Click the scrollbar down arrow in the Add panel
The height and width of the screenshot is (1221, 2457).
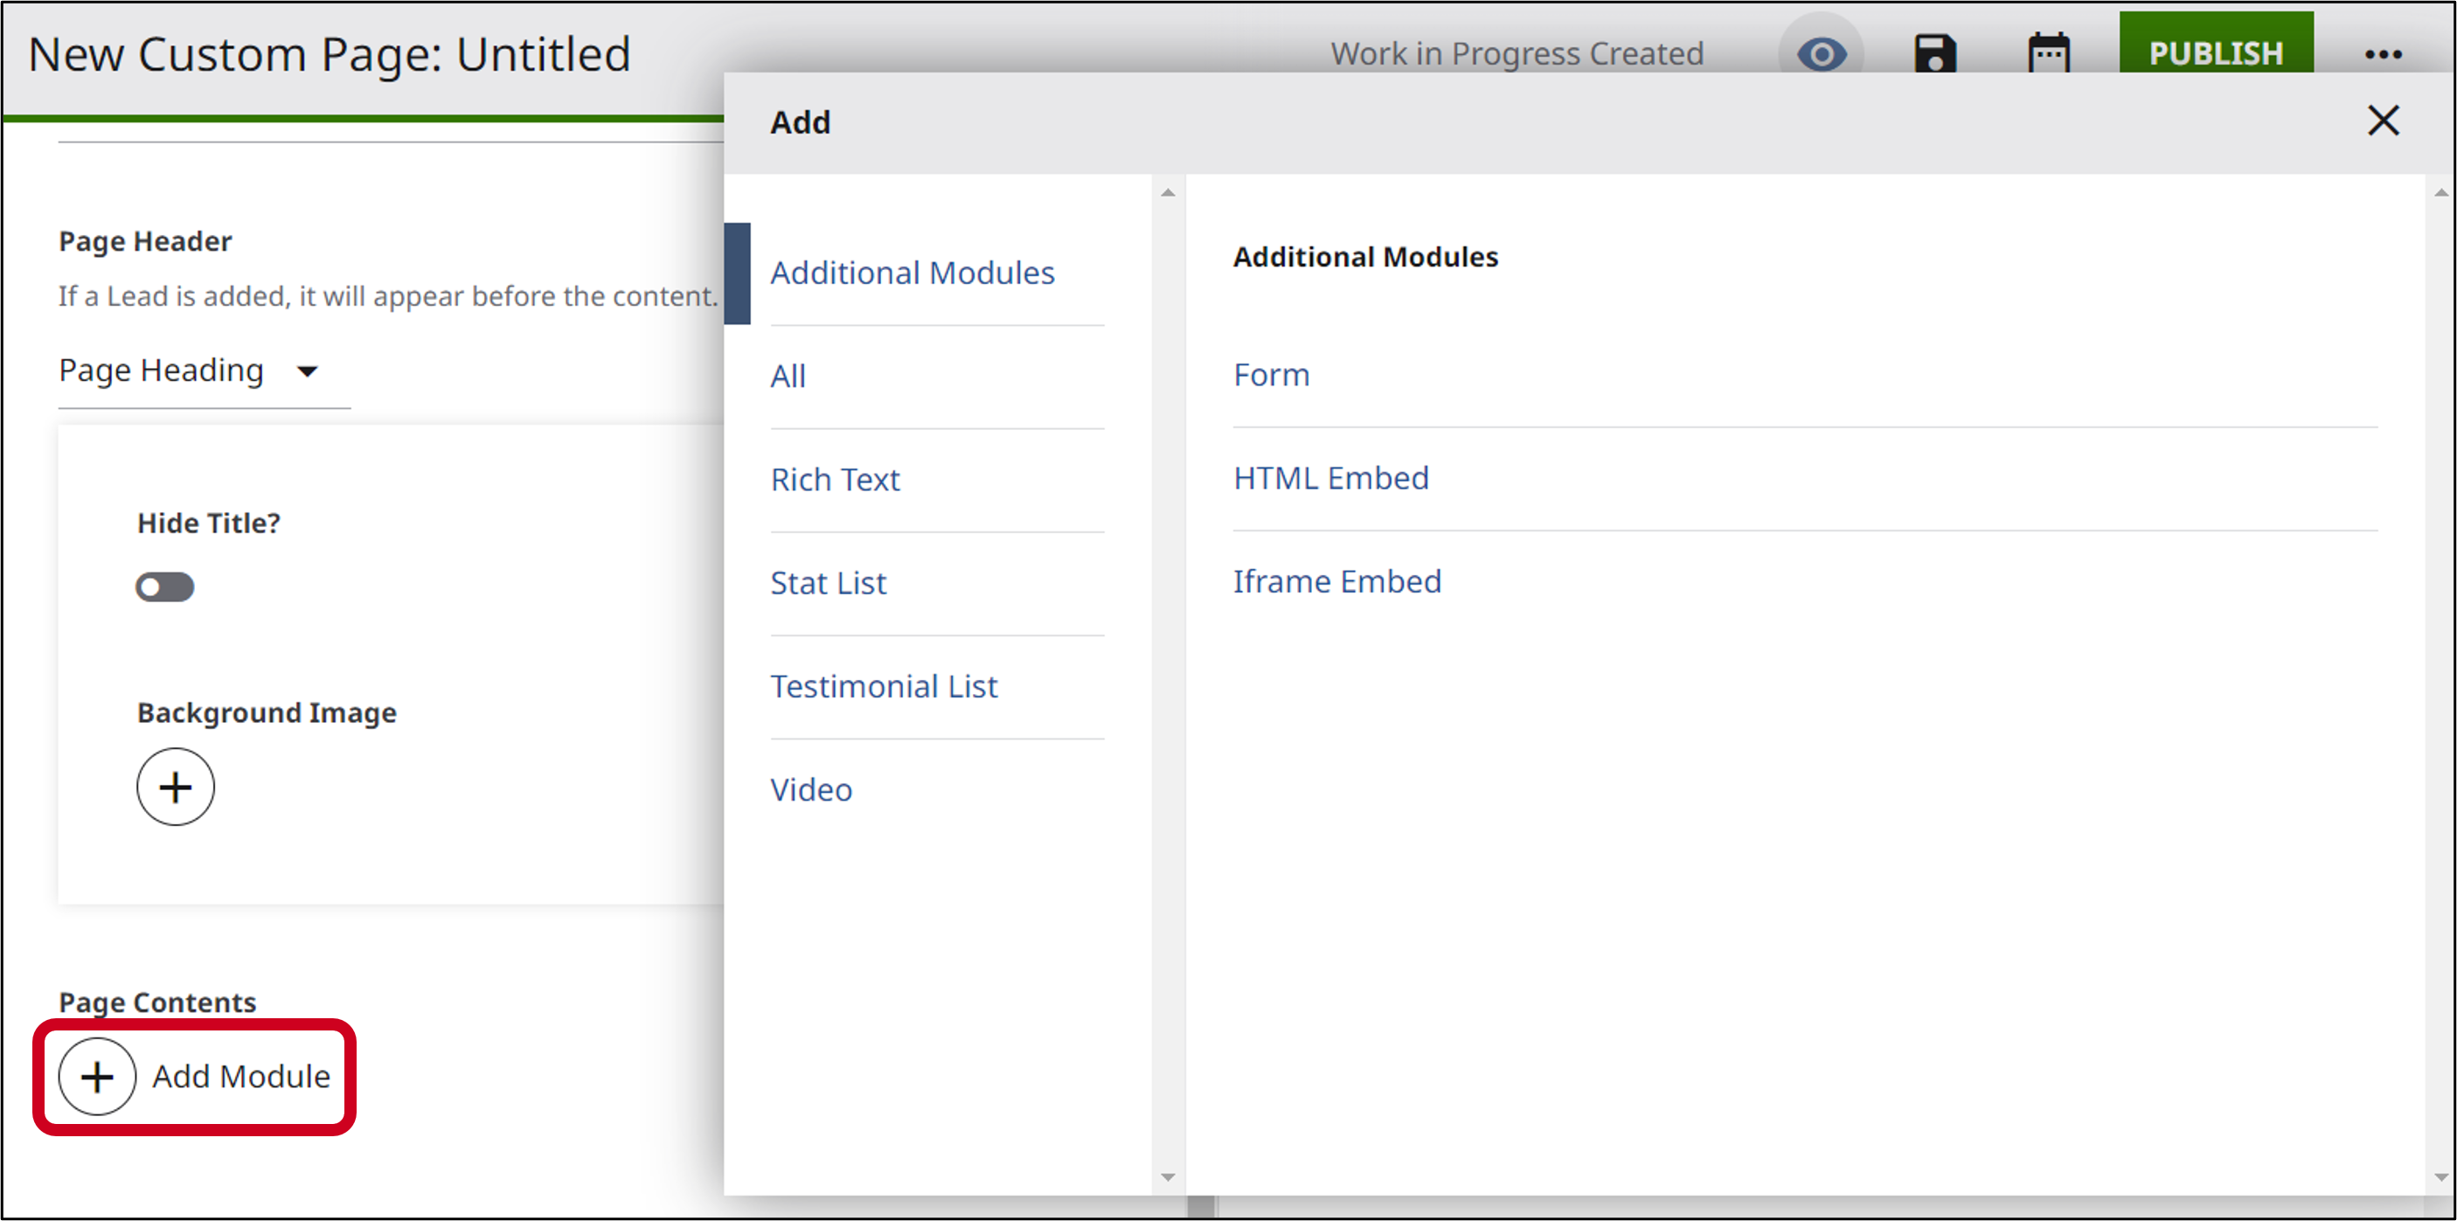pyautogui.click(x=1168, y=1177)
